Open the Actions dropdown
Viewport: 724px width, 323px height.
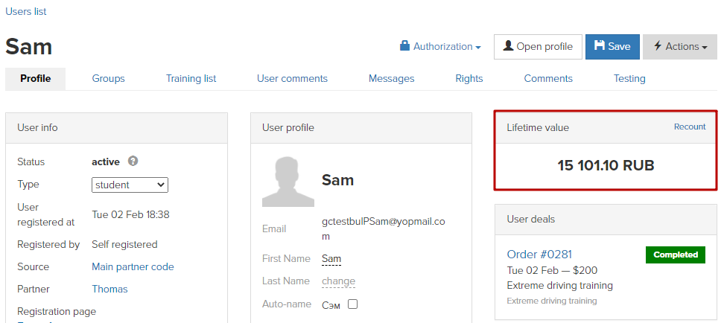(680, 47)
